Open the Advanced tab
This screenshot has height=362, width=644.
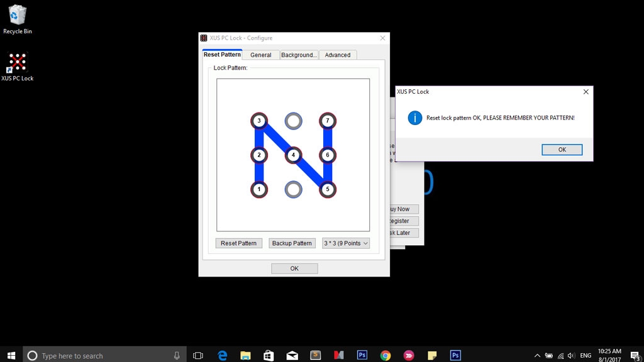click(x=338, y=55)
